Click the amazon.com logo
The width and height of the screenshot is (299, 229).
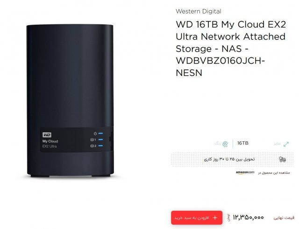[x=245, y=173]
